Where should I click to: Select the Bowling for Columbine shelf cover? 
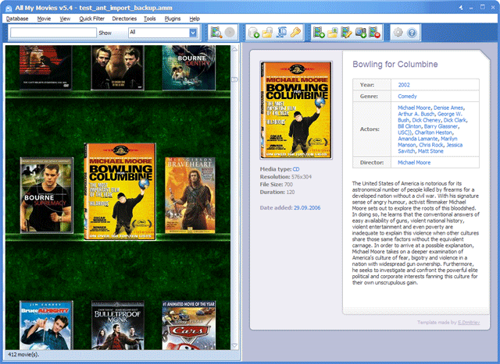tap(120, 192)
